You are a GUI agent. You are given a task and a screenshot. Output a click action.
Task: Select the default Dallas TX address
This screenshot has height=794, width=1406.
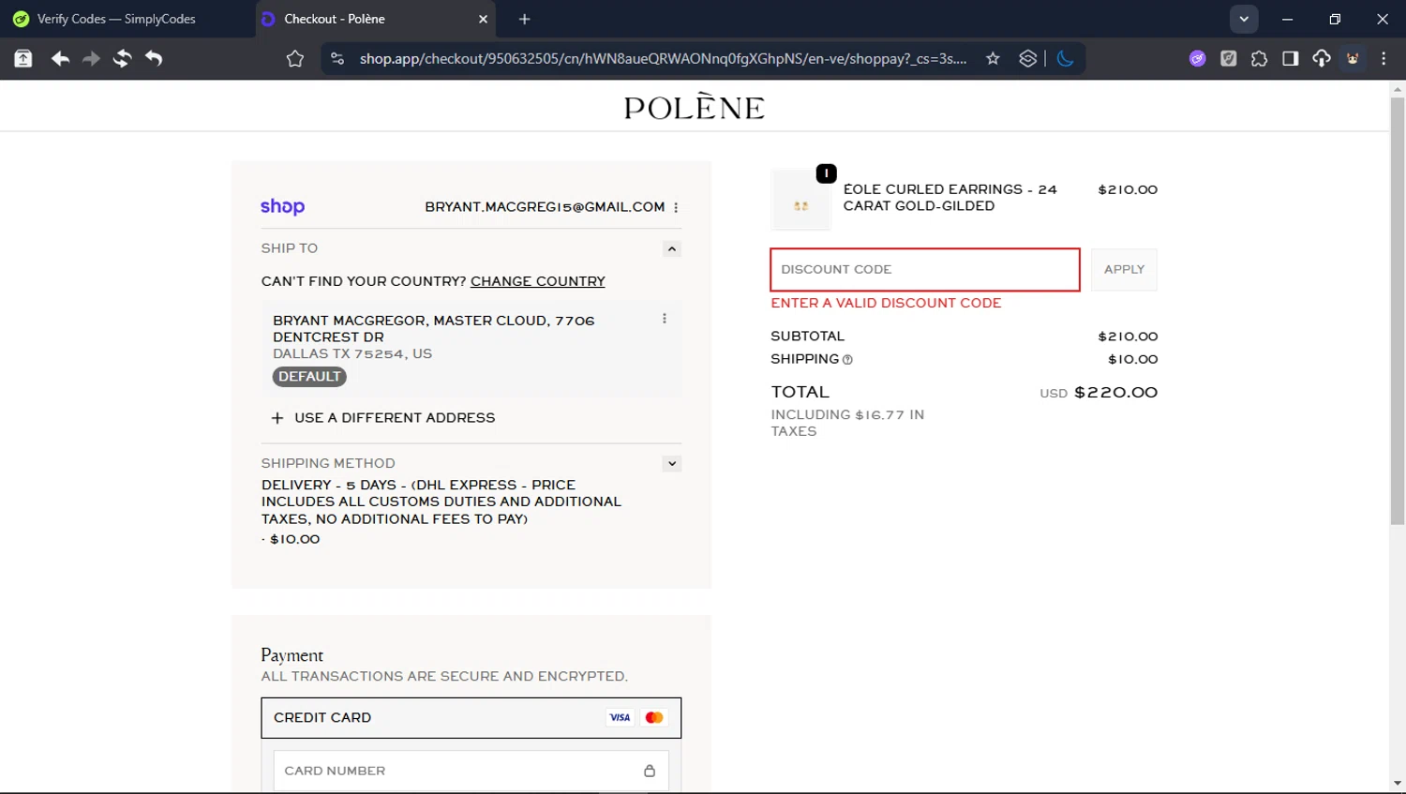click(x=471, y=348)
